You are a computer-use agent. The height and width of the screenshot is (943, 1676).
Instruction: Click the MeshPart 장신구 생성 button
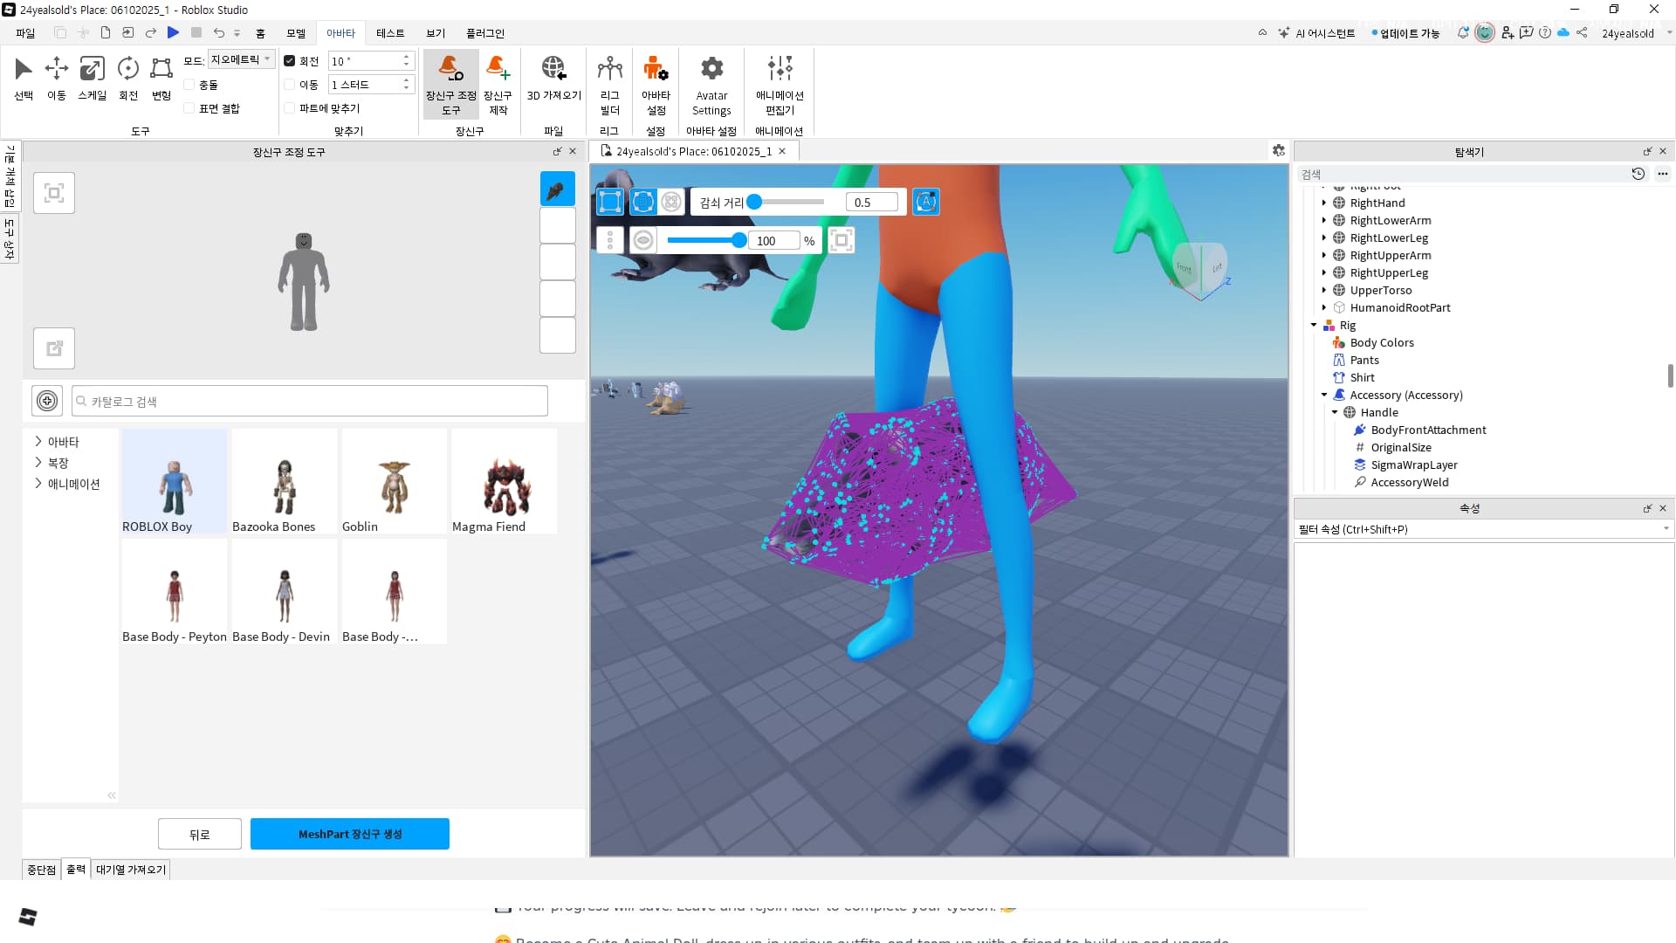(350, 834)
